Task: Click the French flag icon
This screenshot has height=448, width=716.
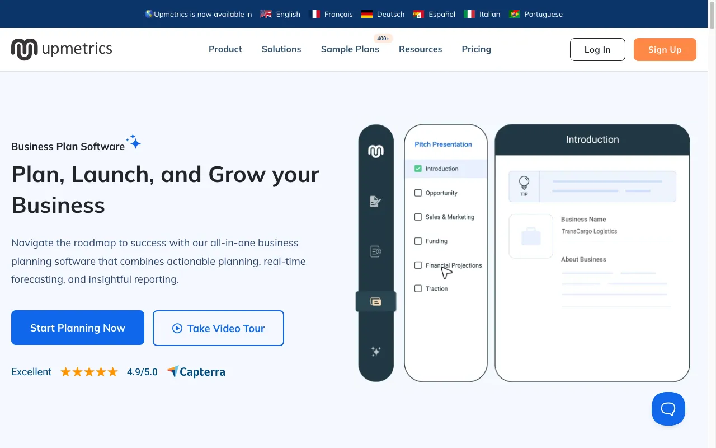Action: [314, 14]
